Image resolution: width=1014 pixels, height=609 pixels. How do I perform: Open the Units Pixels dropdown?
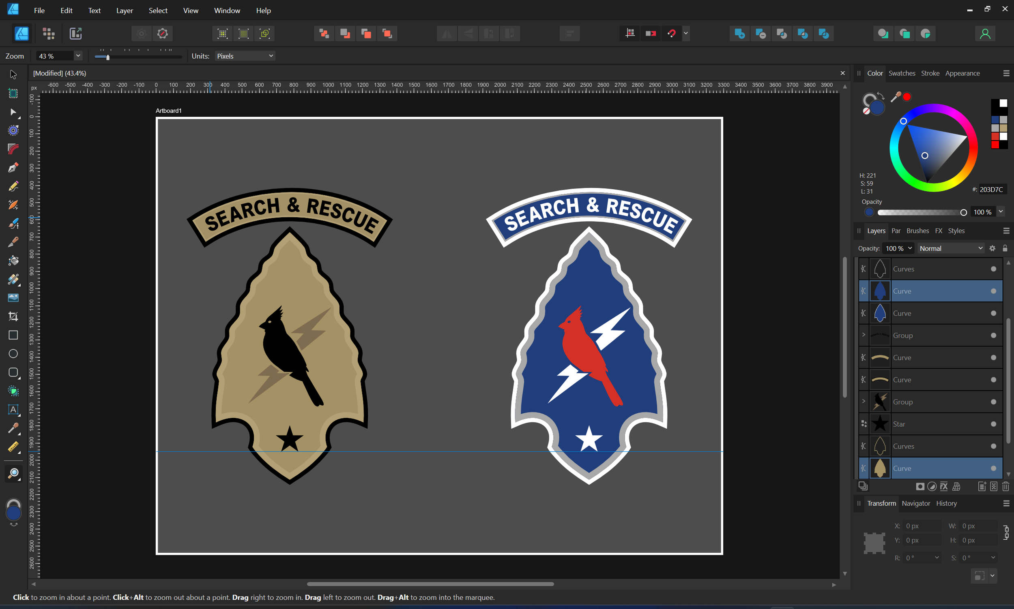(245, 56)
